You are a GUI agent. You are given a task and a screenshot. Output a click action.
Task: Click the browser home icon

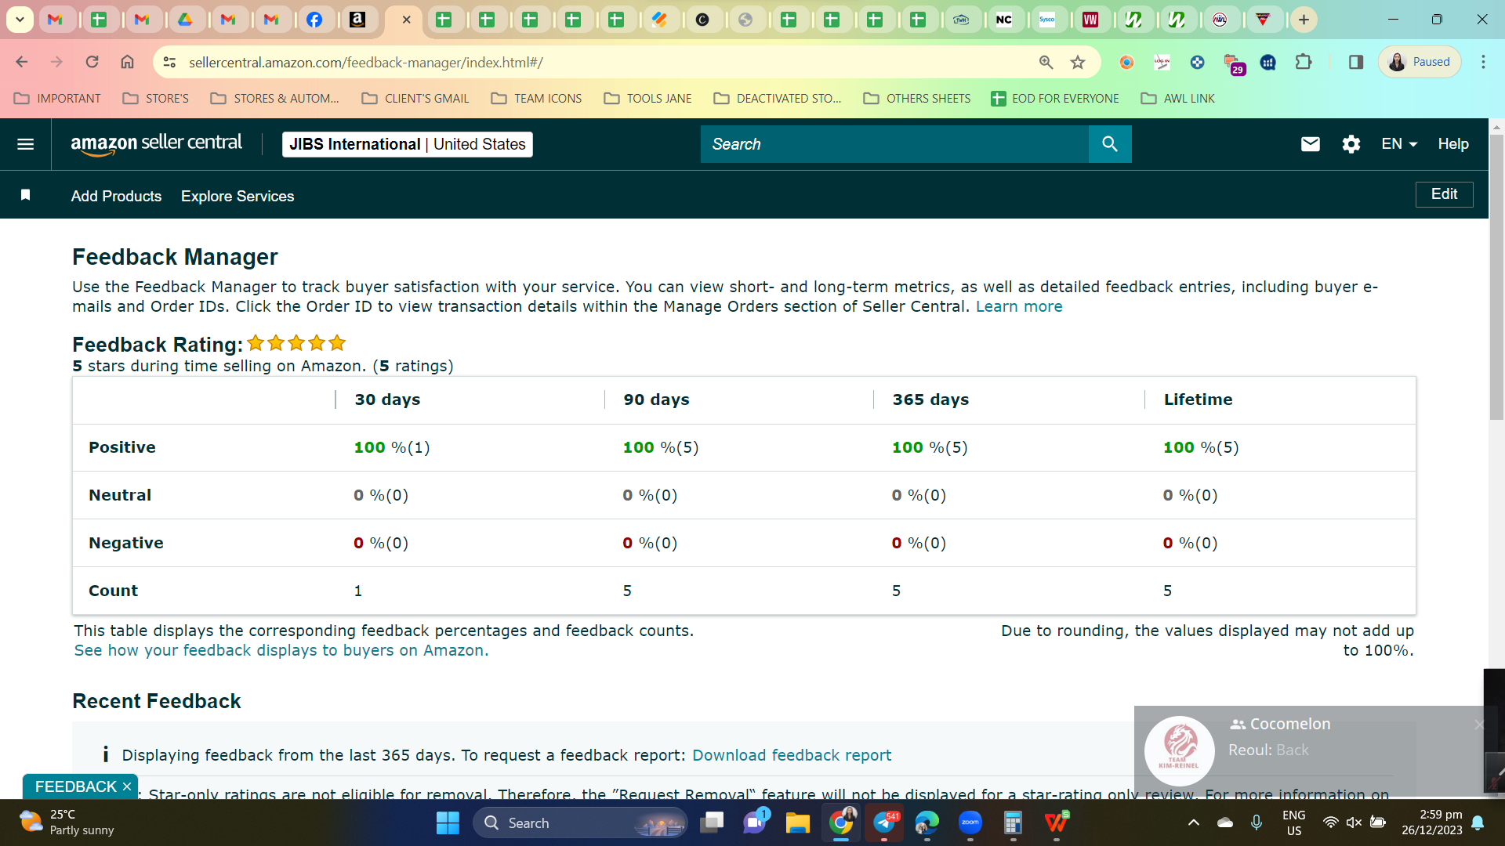point(127,62)
